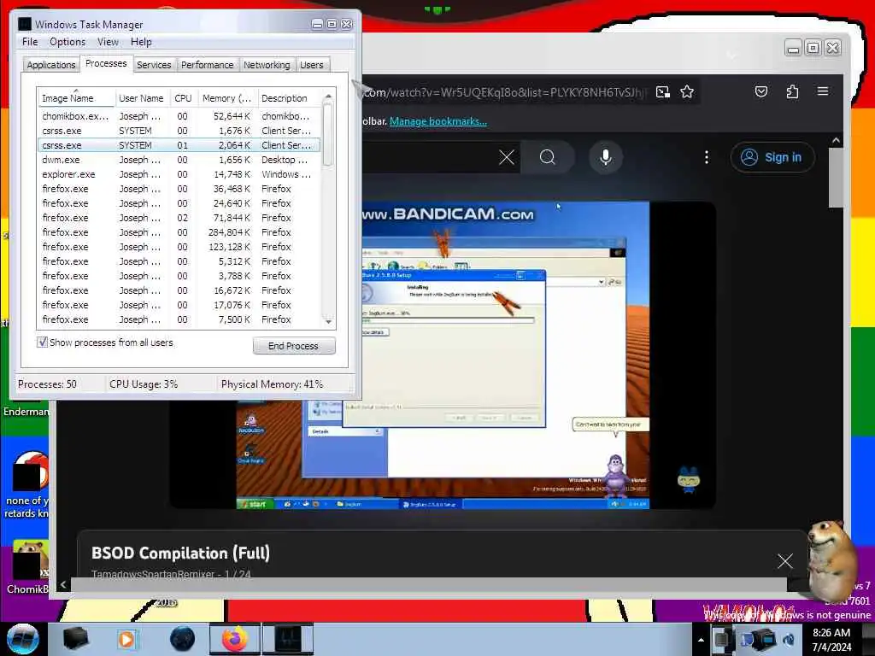Switch to the Networking tab
Image resolution: width=875 pixels, height=656 pixels.
click(x=267, y=65)
